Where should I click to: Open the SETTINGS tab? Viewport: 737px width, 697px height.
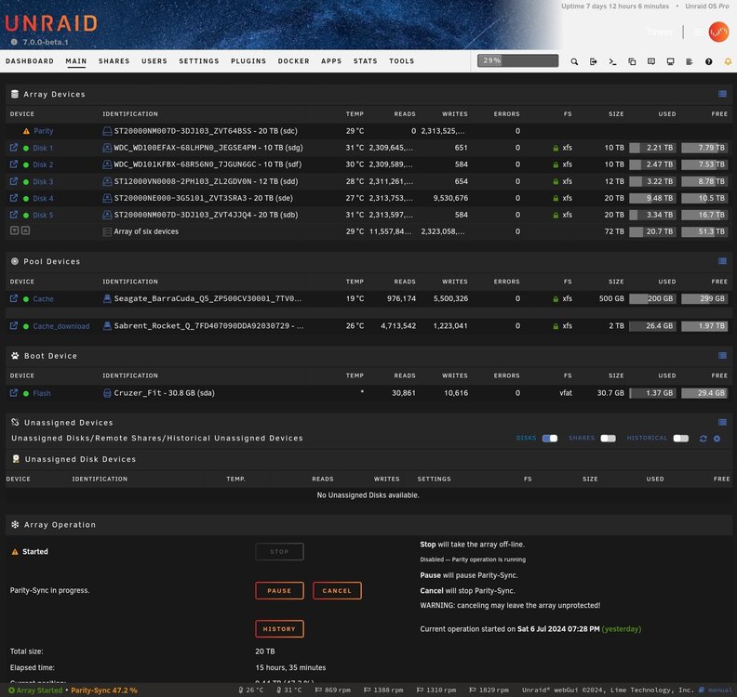tap(199, 61)
